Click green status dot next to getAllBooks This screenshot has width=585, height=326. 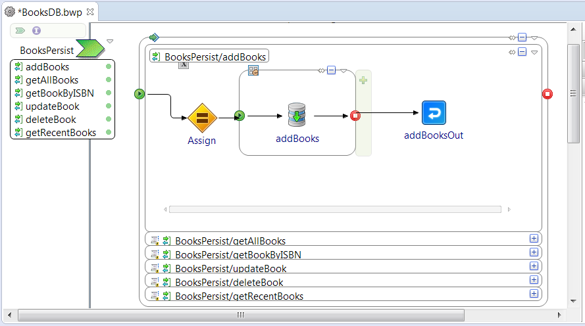pyautogui.click(x=109, y=80)
